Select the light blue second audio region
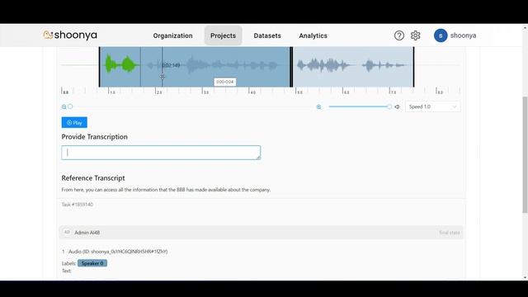The height and width of the screenshot is (297, 528). 353,67
